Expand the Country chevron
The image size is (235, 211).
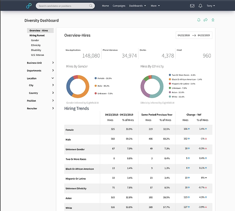pyautogui.click(x=53, y=93)
